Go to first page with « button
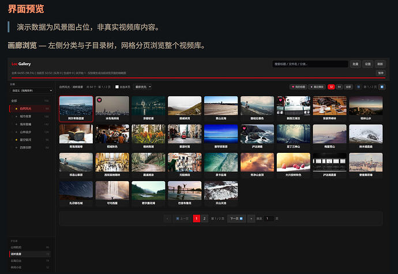398x274 pixels. coord(167,219)
